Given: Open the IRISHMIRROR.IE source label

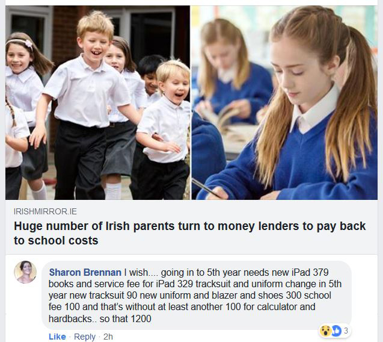Looking at the screenshot, I should [x=46, y=211].
